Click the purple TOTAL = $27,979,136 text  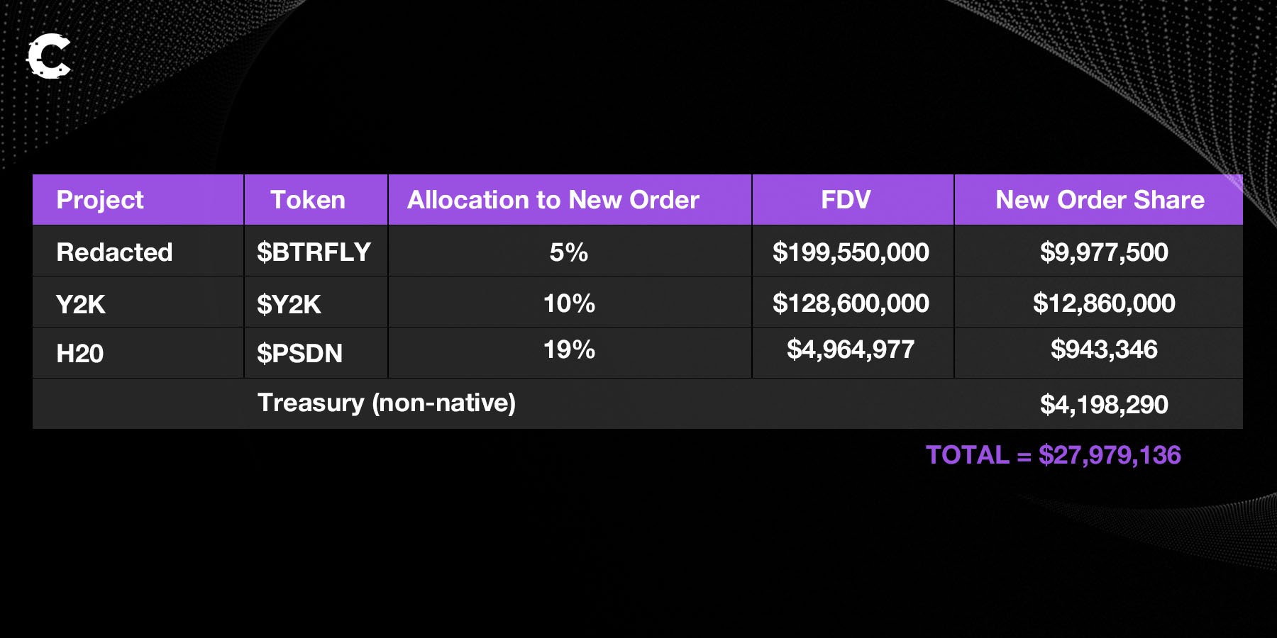1054,455
